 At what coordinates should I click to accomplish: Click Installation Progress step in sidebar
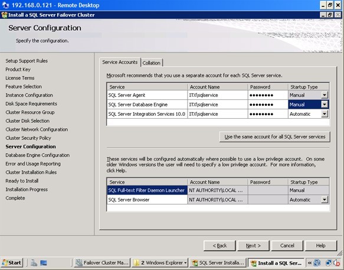tap(27, 190)
